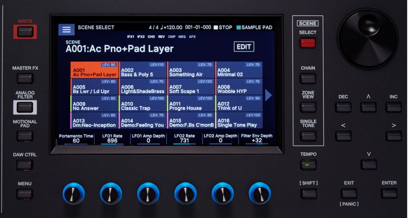
Task: Push the TEMPO button with green LED
Action: pyautogui.click(x=308, y=165)
